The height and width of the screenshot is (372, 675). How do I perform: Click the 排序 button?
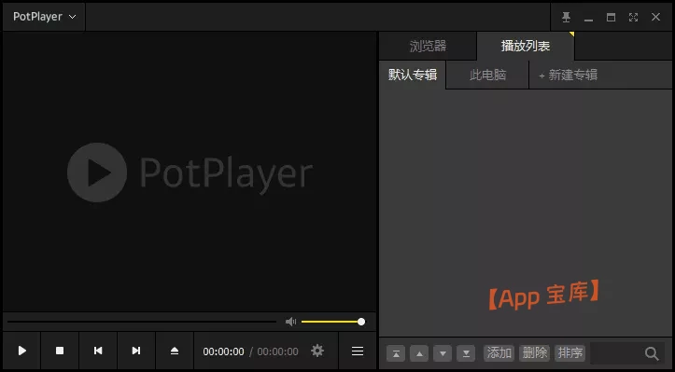click(570, 353)
